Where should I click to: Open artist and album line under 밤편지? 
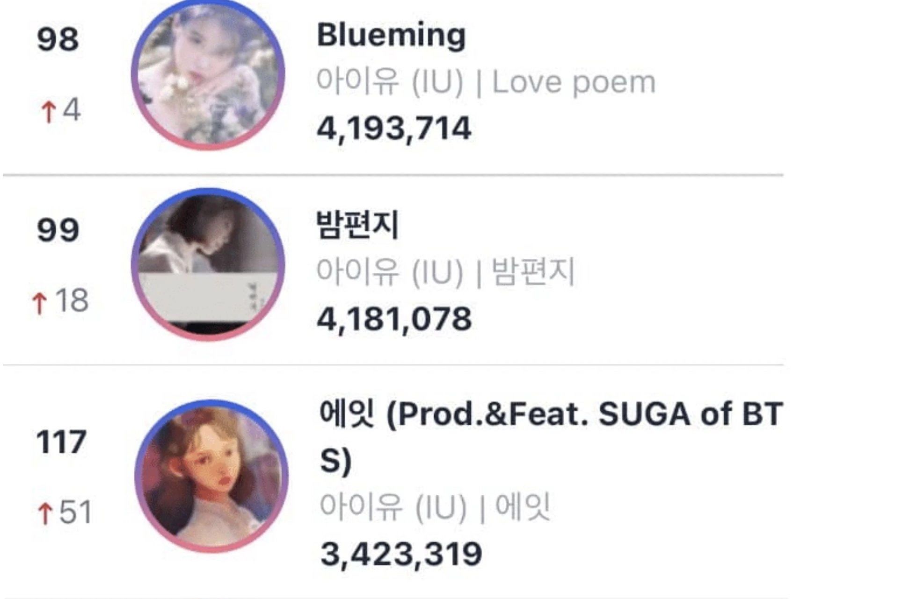[445, 272]
